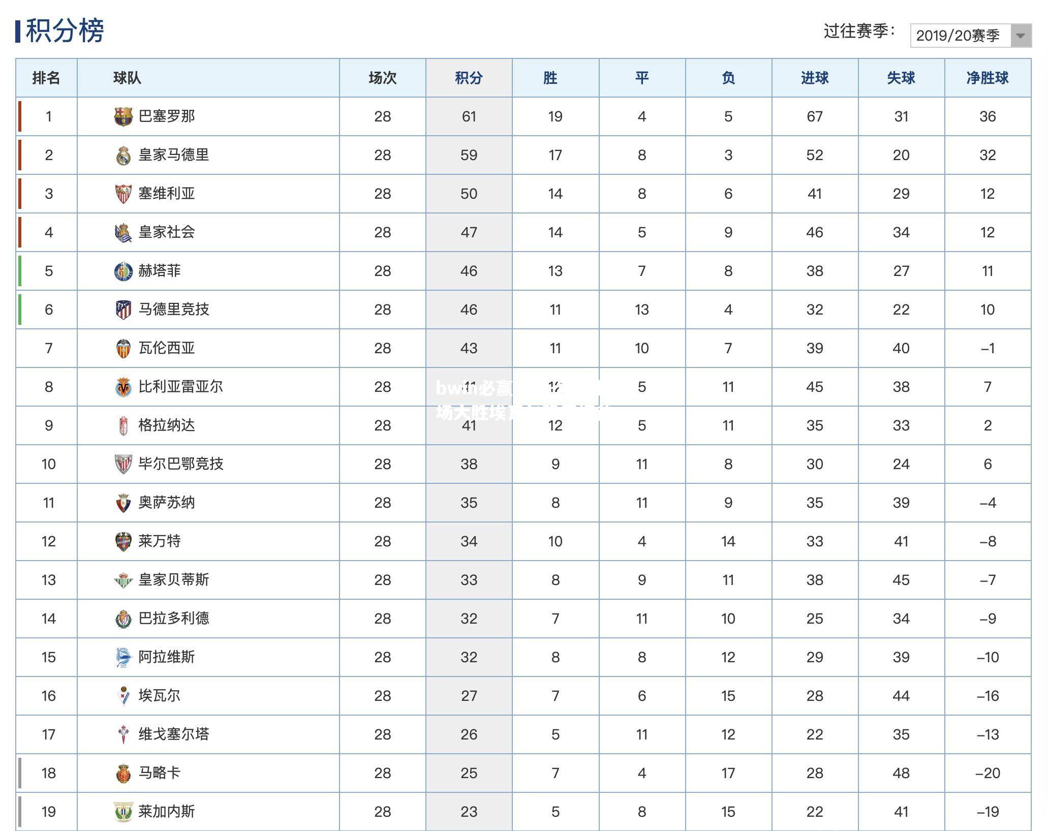This screenshot has width=1048, height=831.
Task: Open team name 奥萨苏纳
Action: click(x=167, y=503)
